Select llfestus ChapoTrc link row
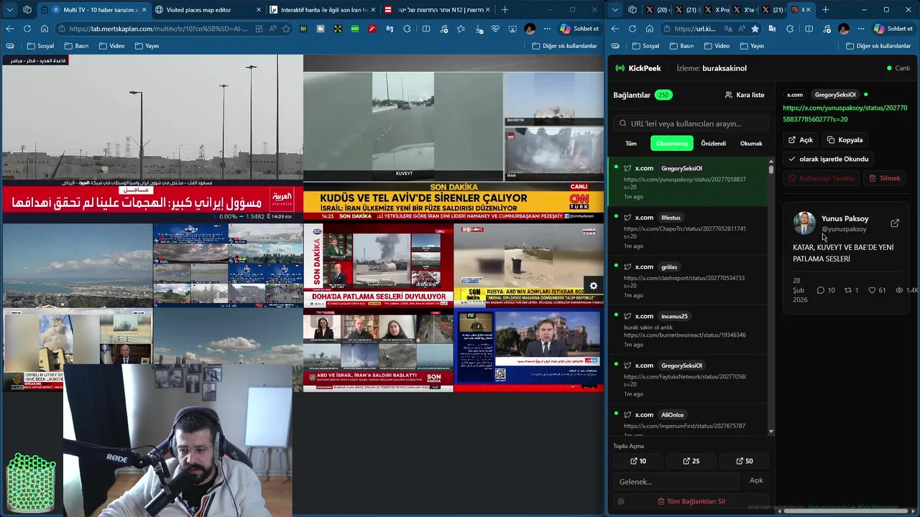The width and height of the screenshot is (920, 517). click(688, 231)
